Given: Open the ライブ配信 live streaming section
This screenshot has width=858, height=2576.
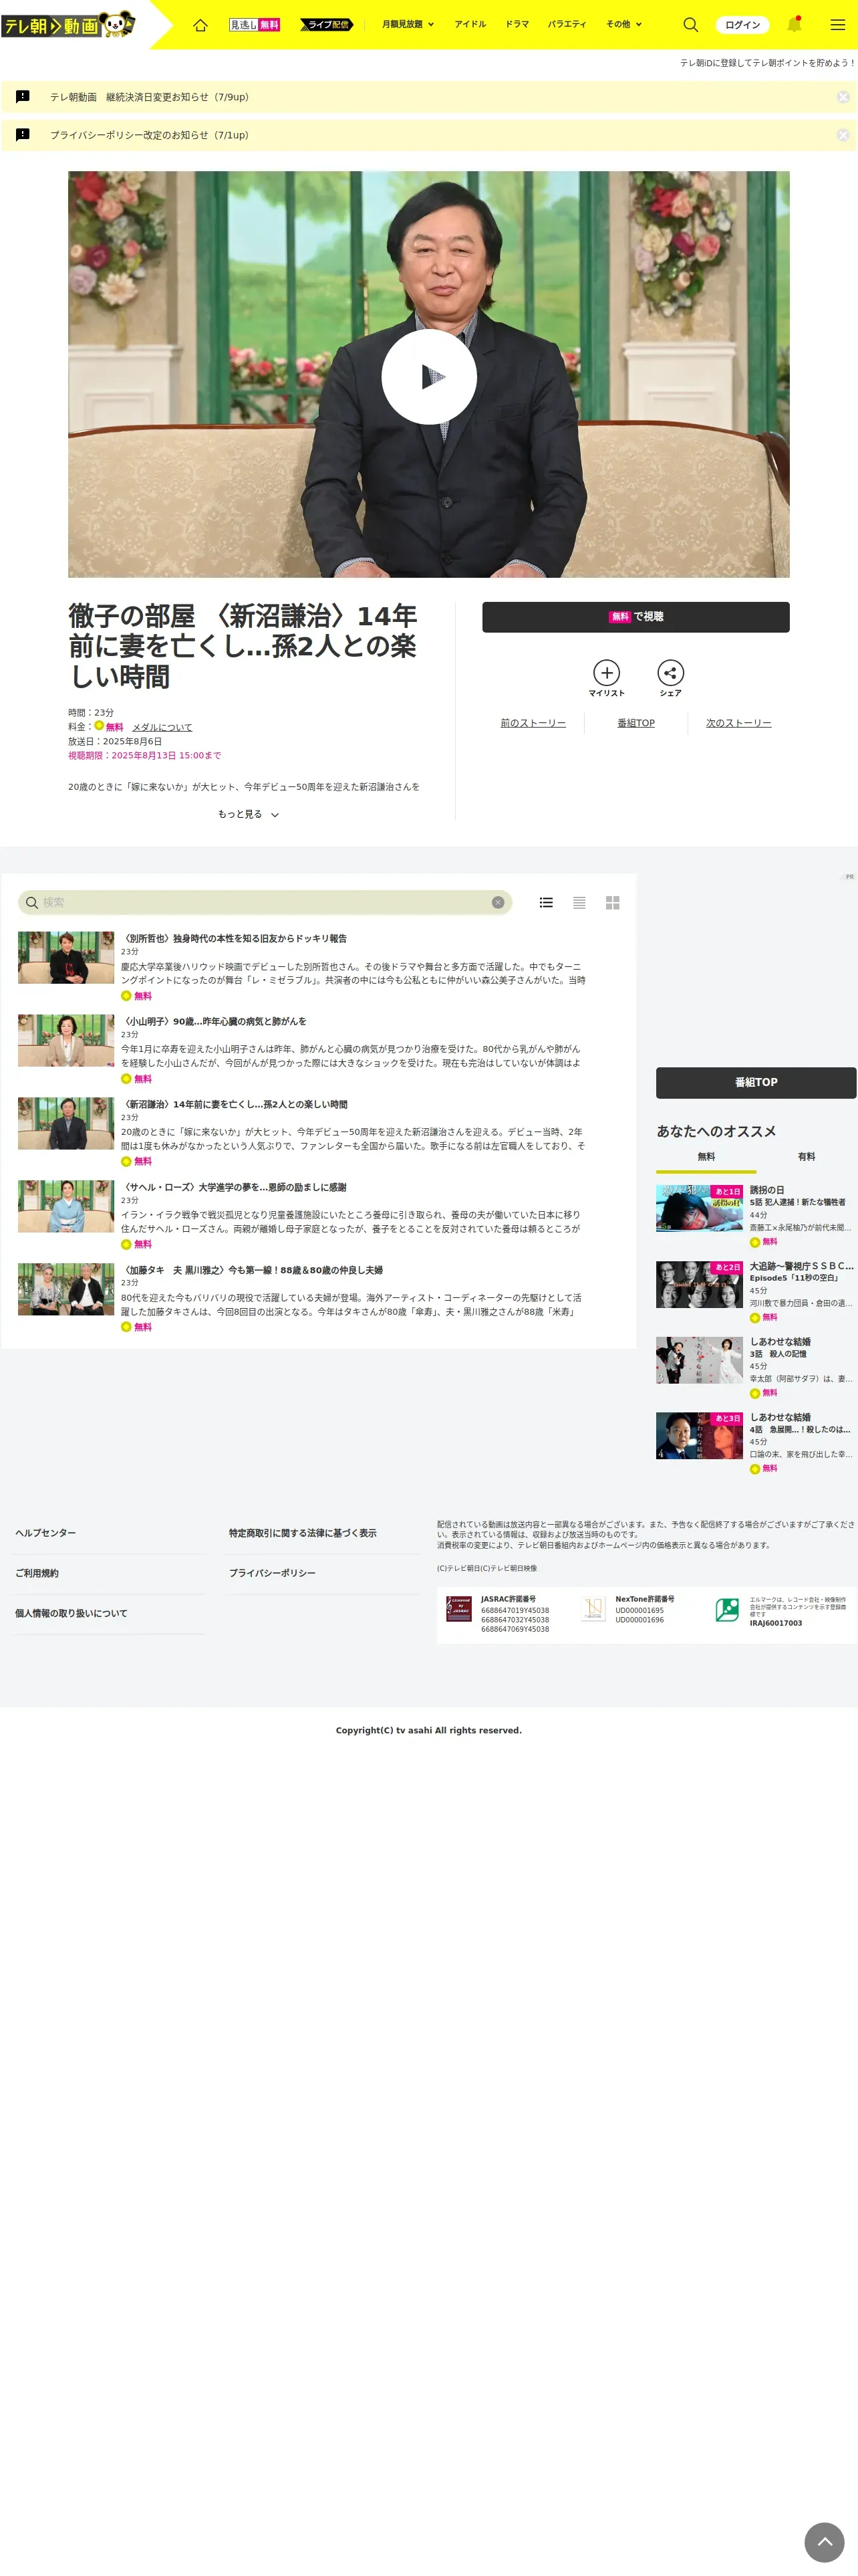Looking at the screenshot, I should (327, 25).
